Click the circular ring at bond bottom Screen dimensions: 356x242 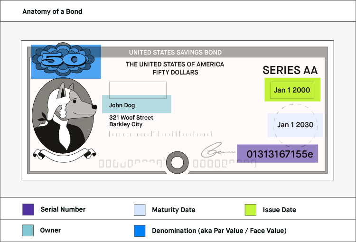tap(178, 163)
